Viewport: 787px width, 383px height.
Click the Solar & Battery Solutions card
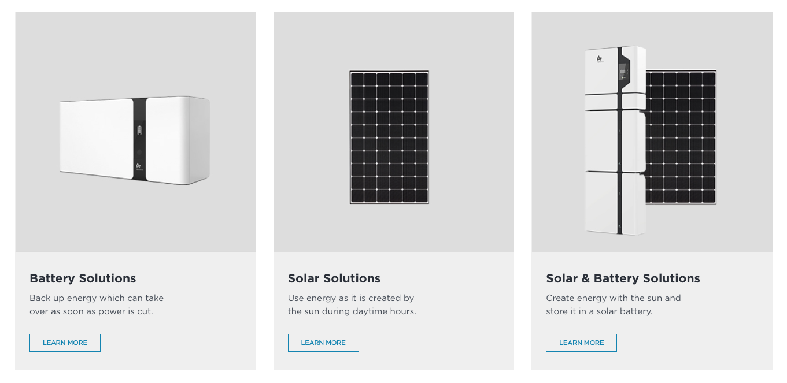[x=651, y=191]
